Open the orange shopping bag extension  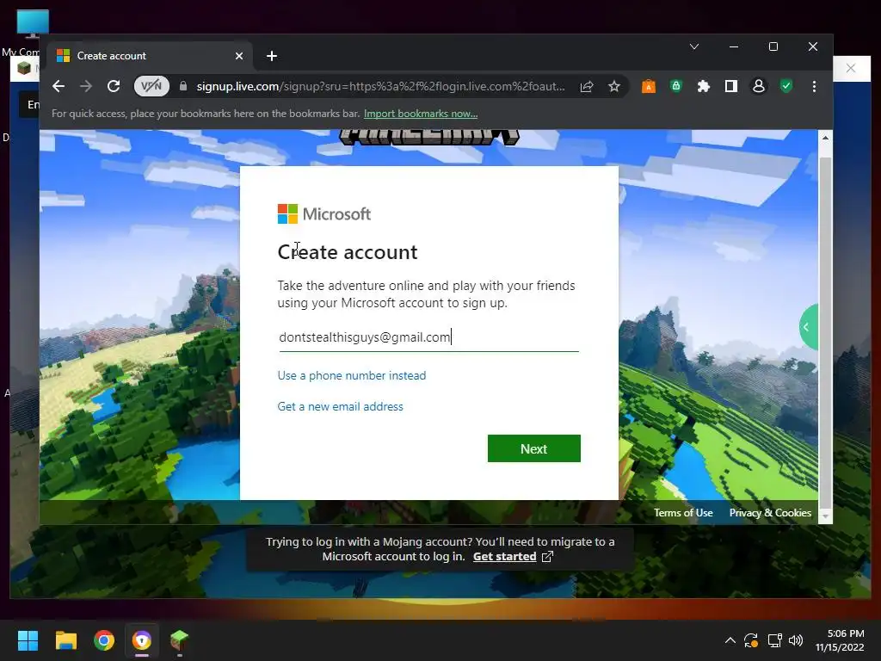(649, 86)
